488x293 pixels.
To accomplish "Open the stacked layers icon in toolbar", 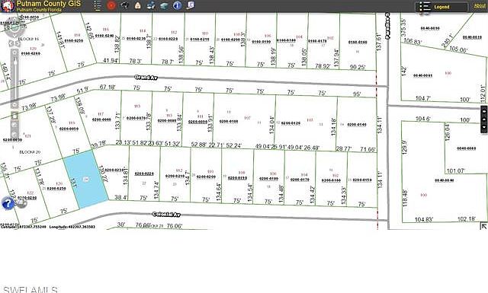I will [165, 5].
